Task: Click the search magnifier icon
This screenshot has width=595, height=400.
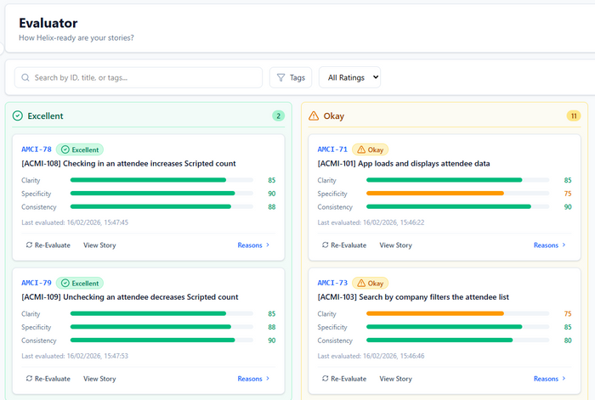Action: (25, 78)
